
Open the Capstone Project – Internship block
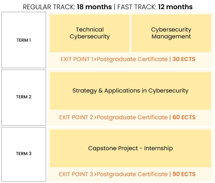(x=130, y=148)
